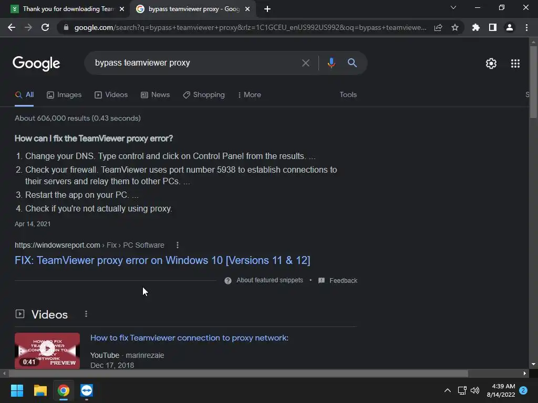Open the notifications badge

[523, 390]
